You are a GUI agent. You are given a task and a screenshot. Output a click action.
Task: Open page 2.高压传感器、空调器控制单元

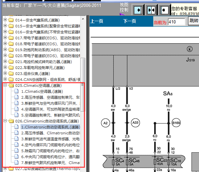(x=50, y=97)
